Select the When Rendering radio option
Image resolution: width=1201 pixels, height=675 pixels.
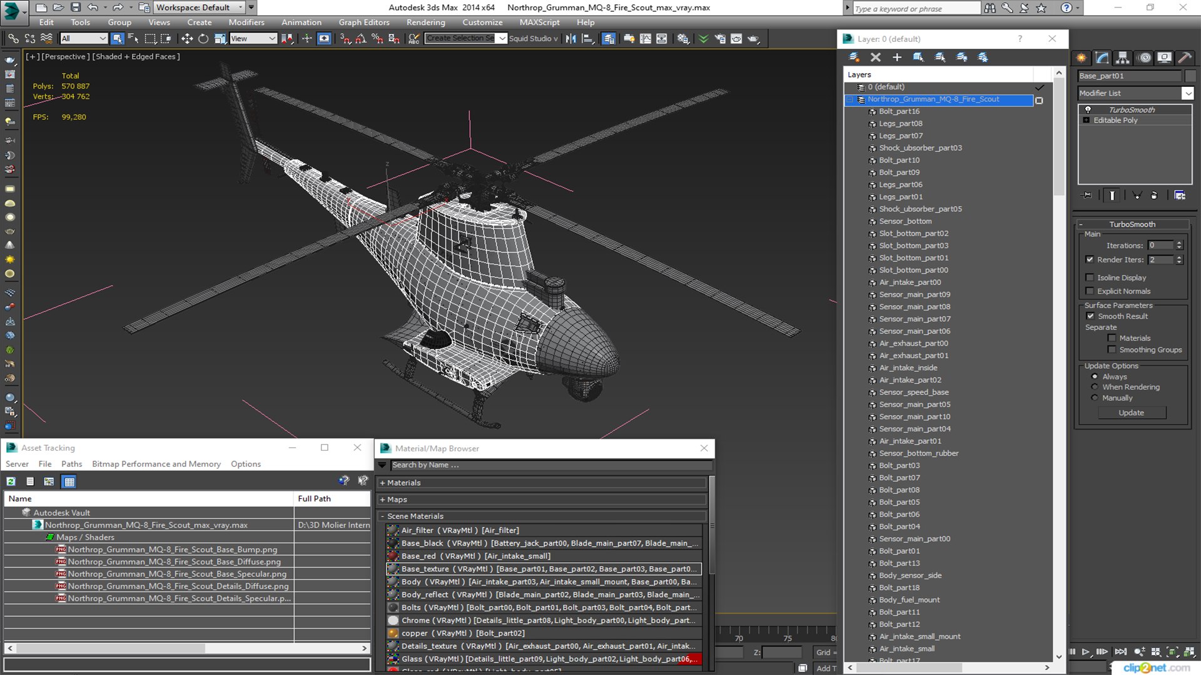coord(1095,387)
